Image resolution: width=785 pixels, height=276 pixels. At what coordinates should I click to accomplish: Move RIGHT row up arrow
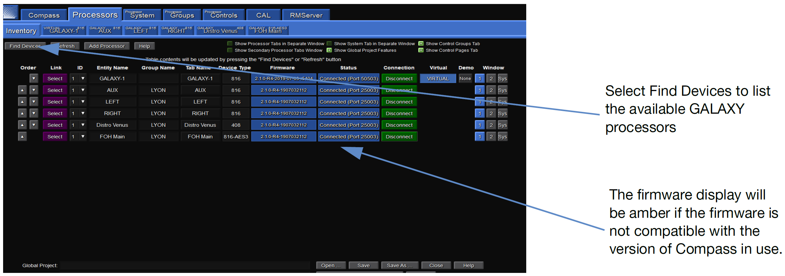(22, 113)
